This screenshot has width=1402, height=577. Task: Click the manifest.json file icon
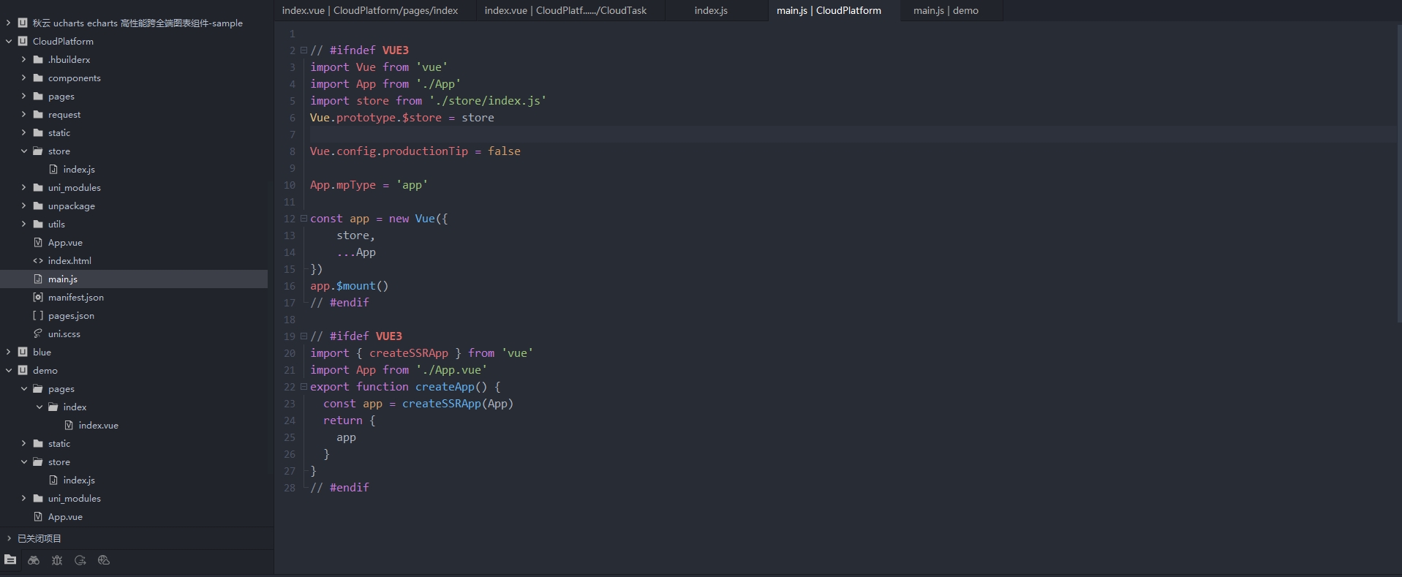coord(38,297)
